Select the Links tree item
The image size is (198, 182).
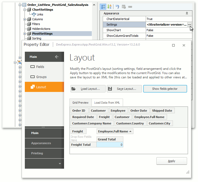40,14
